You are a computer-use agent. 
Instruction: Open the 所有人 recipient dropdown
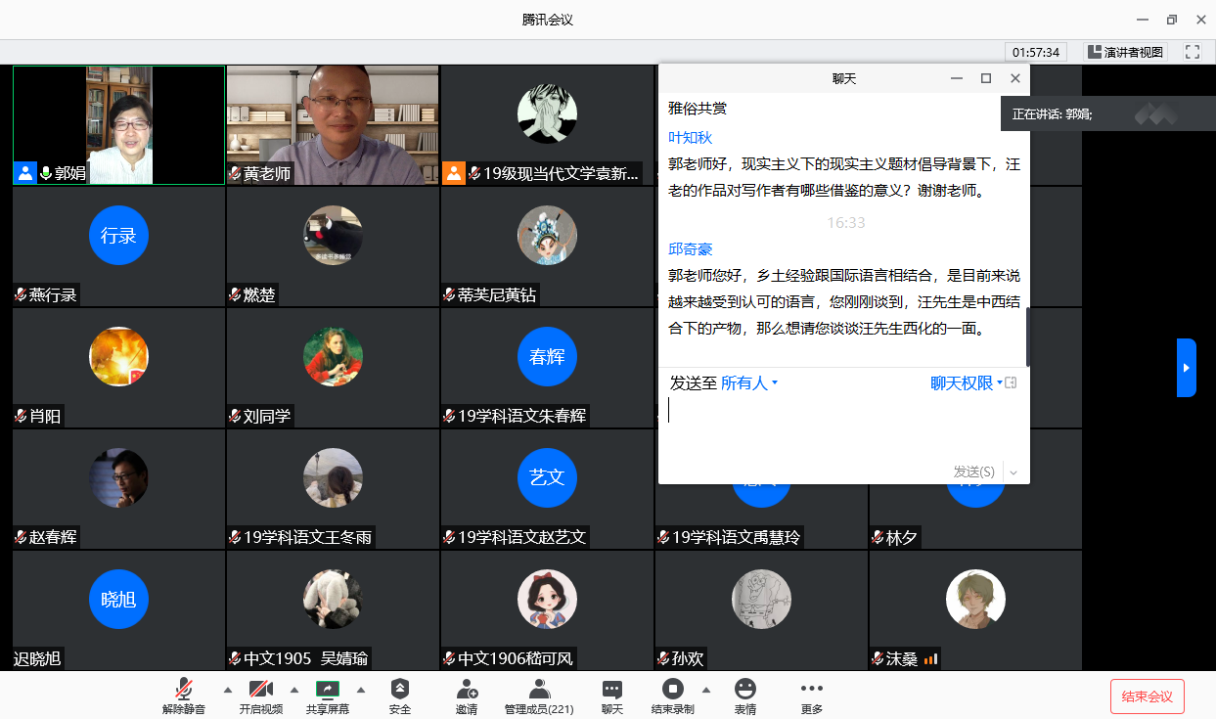click(749, 383)
